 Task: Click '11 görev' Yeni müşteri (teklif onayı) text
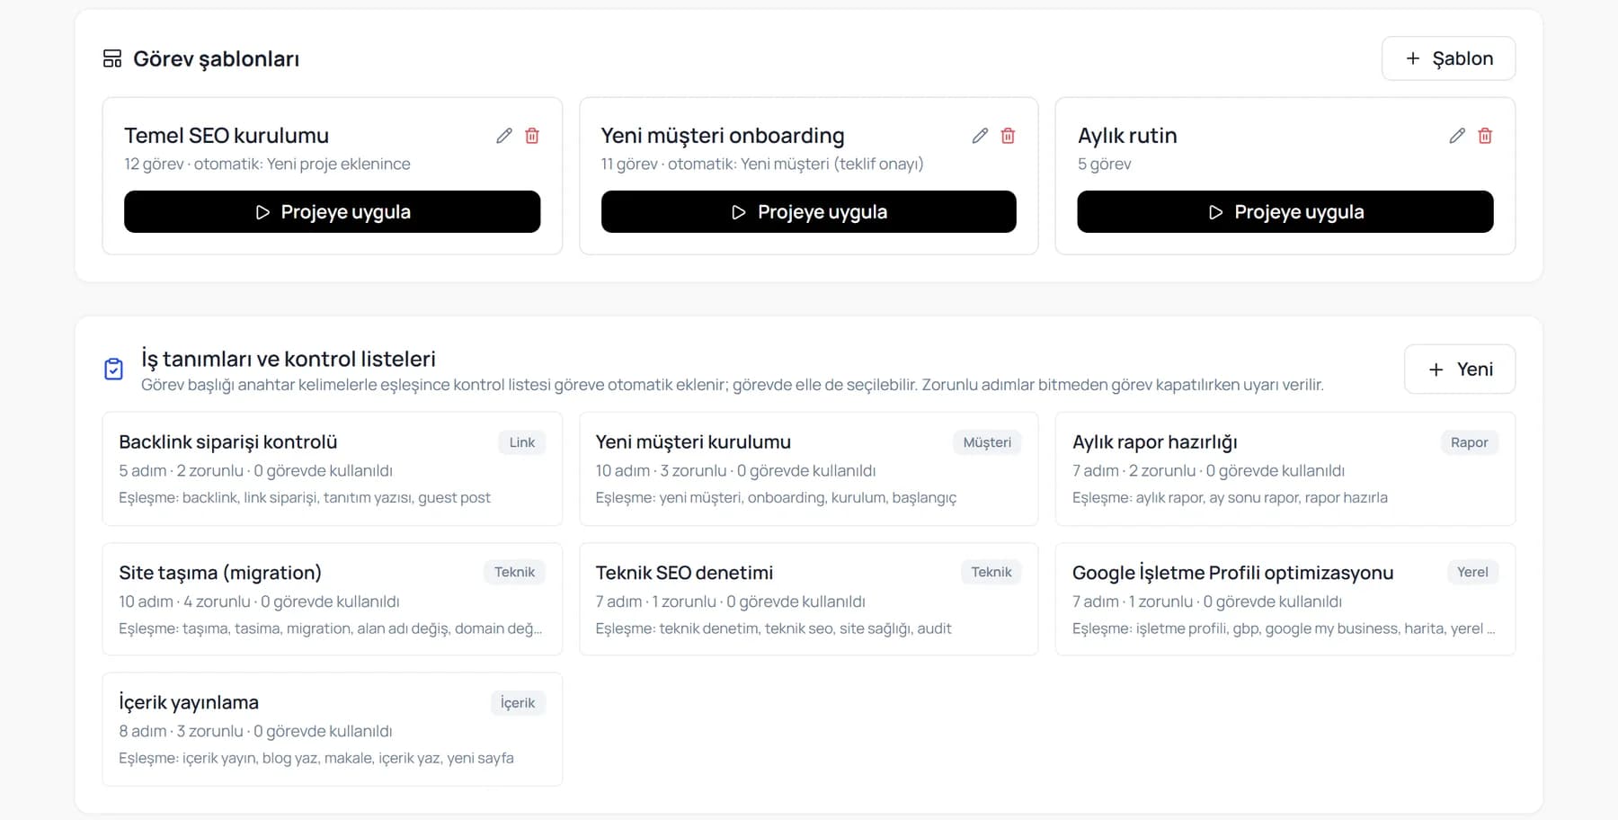point(762,165)
